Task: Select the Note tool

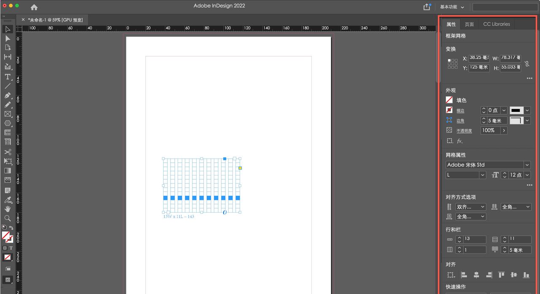Action: [x=8, y=190]
